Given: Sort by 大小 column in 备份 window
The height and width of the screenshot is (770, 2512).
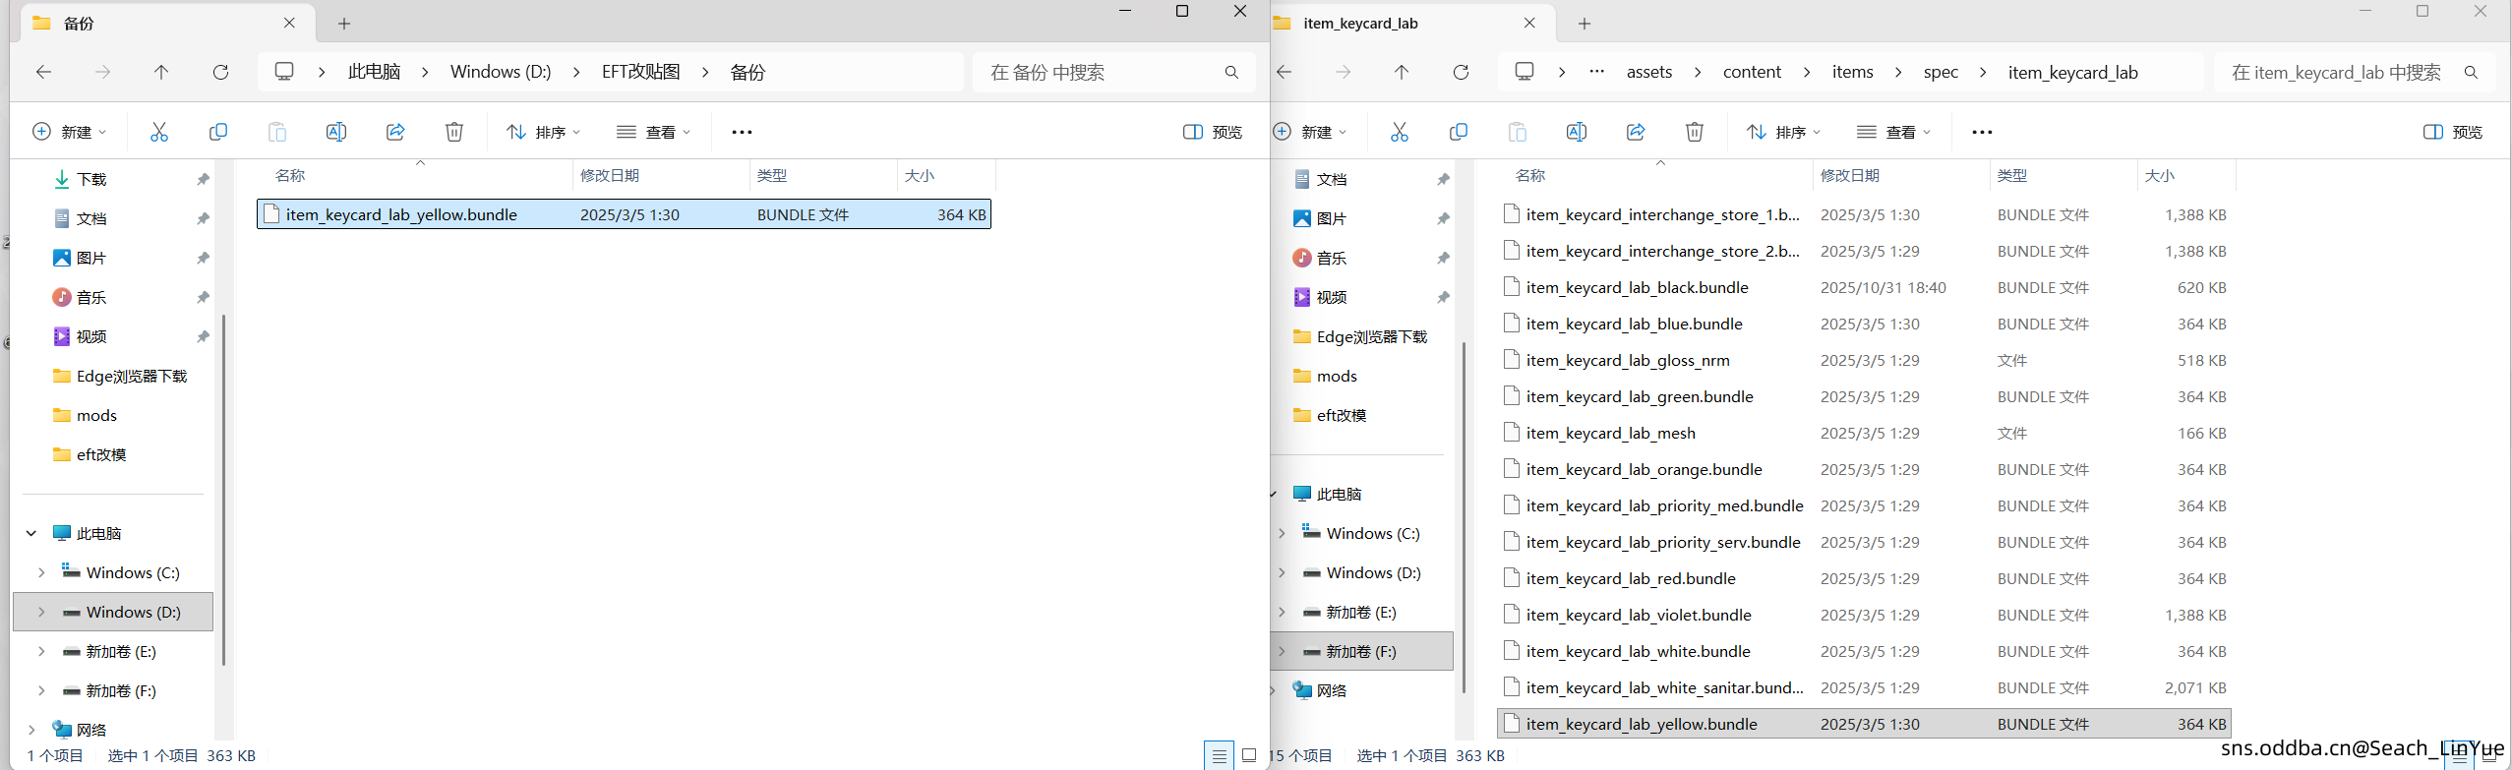Looking at the screenshot, I should (920, 175).
